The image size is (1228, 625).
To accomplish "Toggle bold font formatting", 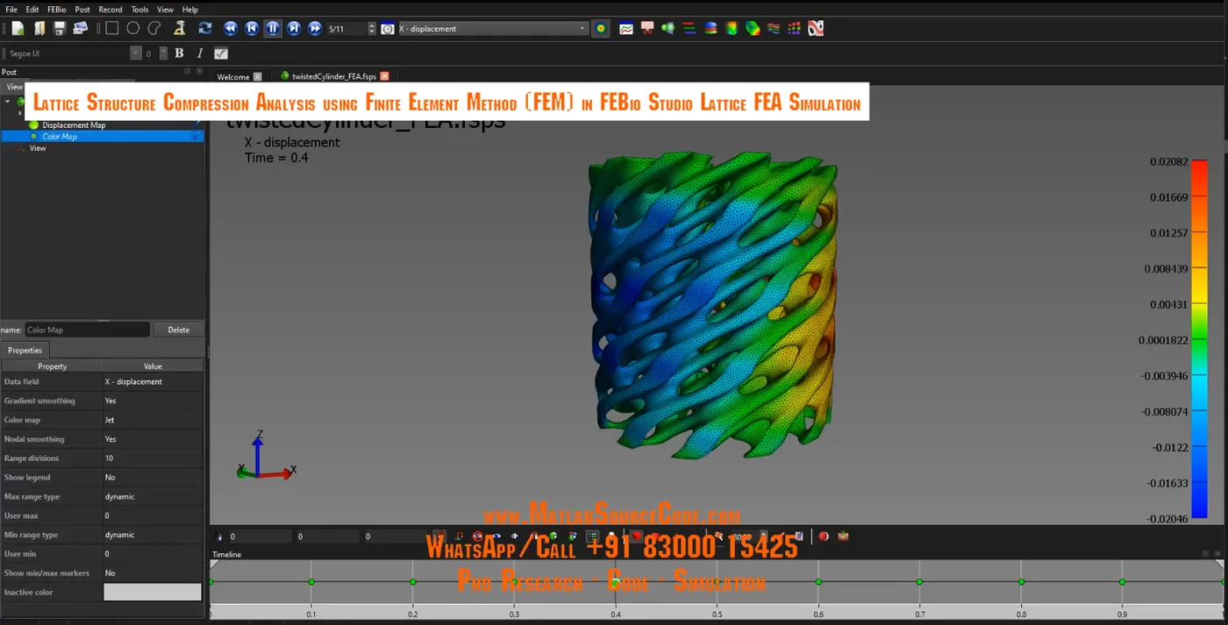I will (x=179, y=53).
